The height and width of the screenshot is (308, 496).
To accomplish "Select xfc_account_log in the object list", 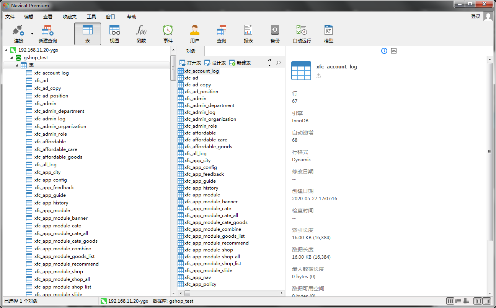I will coord(202,71).
